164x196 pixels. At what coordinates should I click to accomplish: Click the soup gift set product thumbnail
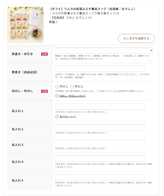(x=25, y=25)
